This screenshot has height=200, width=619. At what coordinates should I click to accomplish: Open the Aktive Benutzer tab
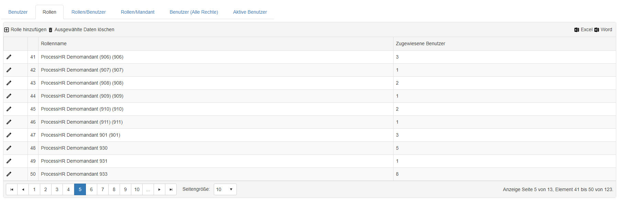(x=250, y=12)
